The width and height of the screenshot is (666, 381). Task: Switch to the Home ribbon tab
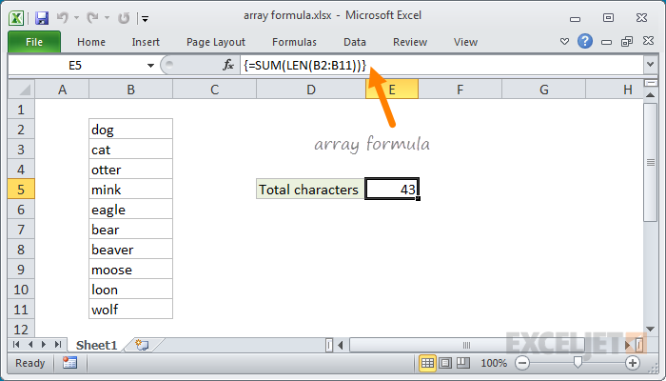coord(91,42)
